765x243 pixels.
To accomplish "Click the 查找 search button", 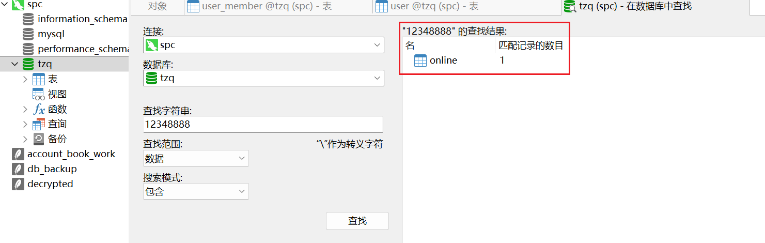I will (357, 221).
